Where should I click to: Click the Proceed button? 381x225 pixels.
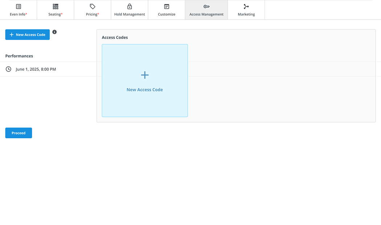(x=19, y=133)
